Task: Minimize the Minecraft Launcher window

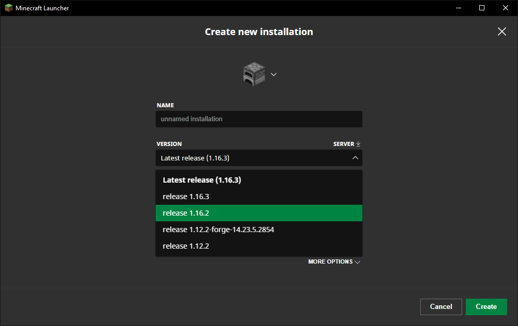Action: point(458,8)
